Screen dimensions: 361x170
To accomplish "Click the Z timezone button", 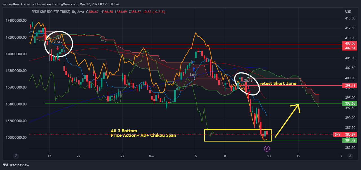I will pyautogui.click(x=16, y=156).
